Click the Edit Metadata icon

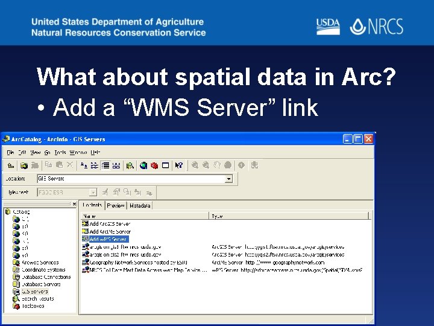(x=105, y=192)
